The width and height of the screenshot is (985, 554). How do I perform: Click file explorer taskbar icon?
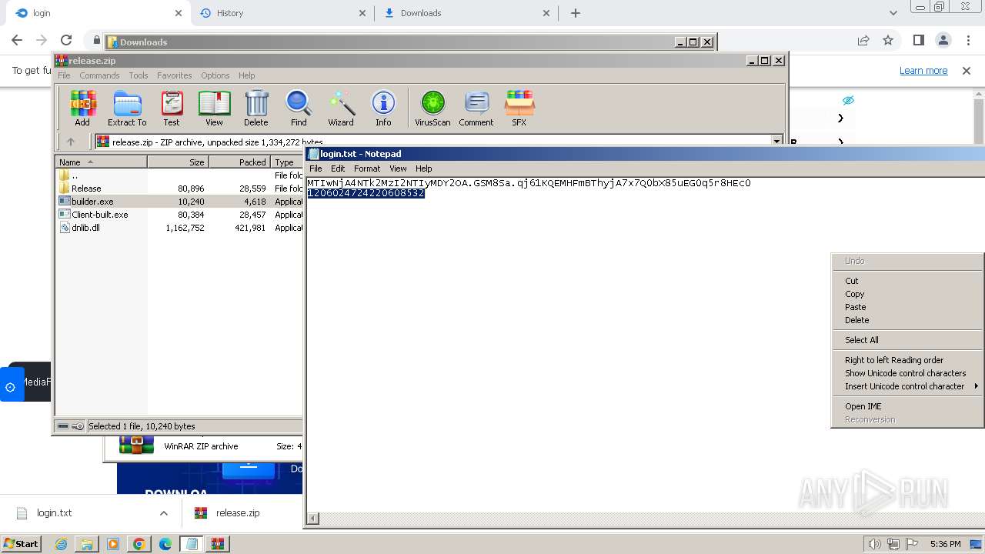pos(87,544)
